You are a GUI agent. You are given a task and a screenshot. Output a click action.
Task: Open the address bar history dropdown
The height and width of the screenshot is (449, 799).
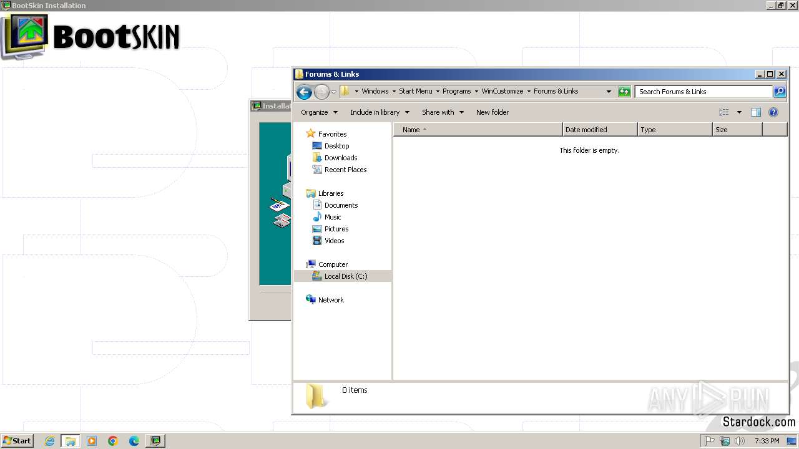click(609, 92)
